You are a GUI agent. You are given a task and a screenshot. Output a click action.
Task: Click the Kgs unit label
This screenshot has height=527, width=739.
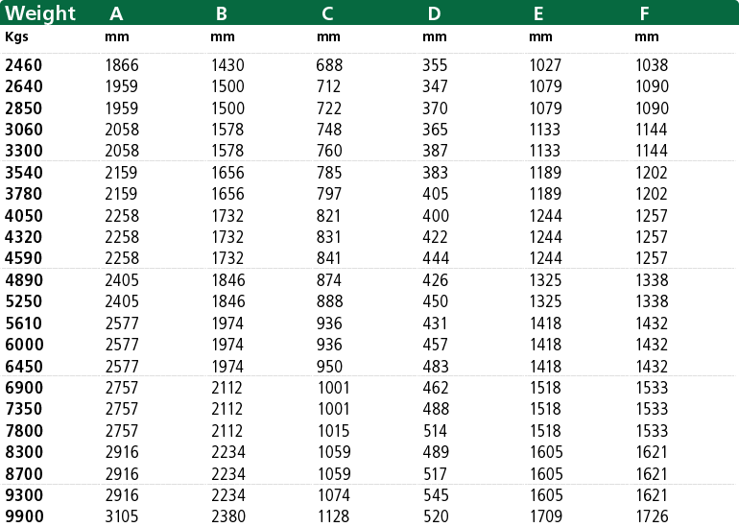tap(16, 37)
